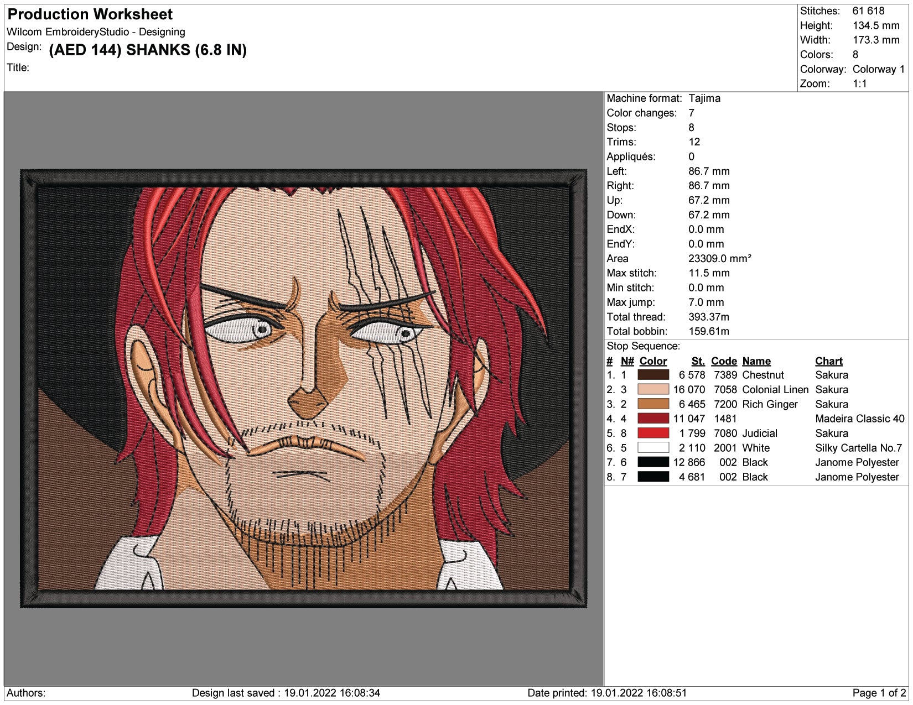Screen dimensions: 913x705
Task: Click the 'Color' column header
Action: coord(653,361)
